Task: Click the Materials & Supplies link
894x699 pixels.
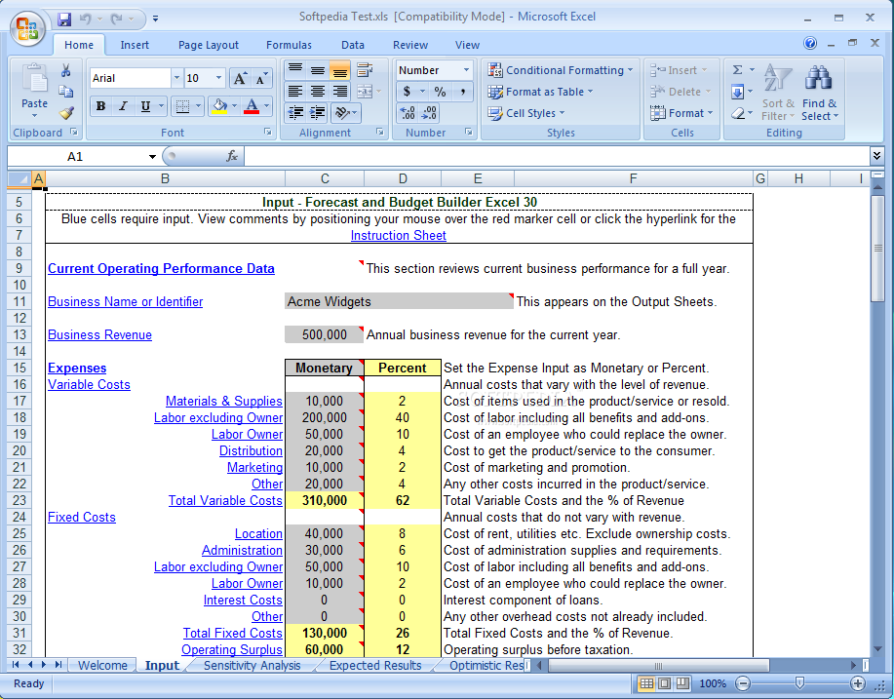Action: [224, 401]
